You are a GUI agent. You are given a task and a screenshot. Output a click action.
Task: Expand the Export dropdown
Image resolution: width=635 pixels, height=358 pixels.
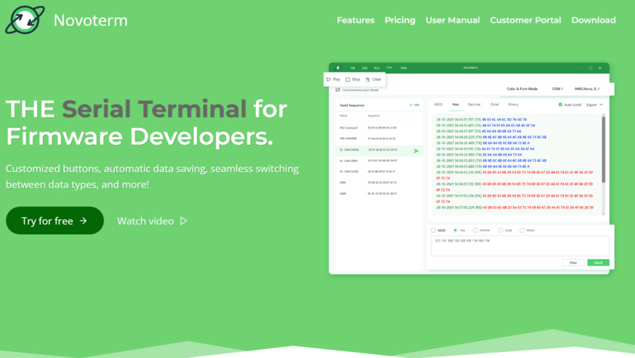coord(594,105)
